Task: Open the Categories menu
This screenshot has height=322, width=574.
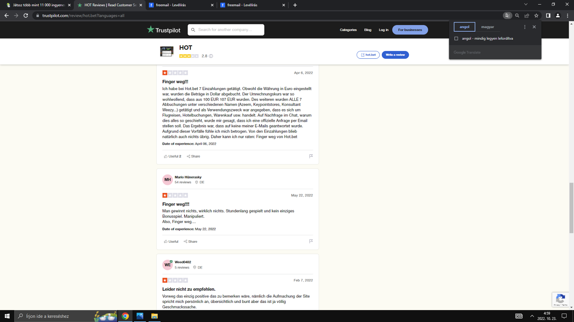Action: 348,30
